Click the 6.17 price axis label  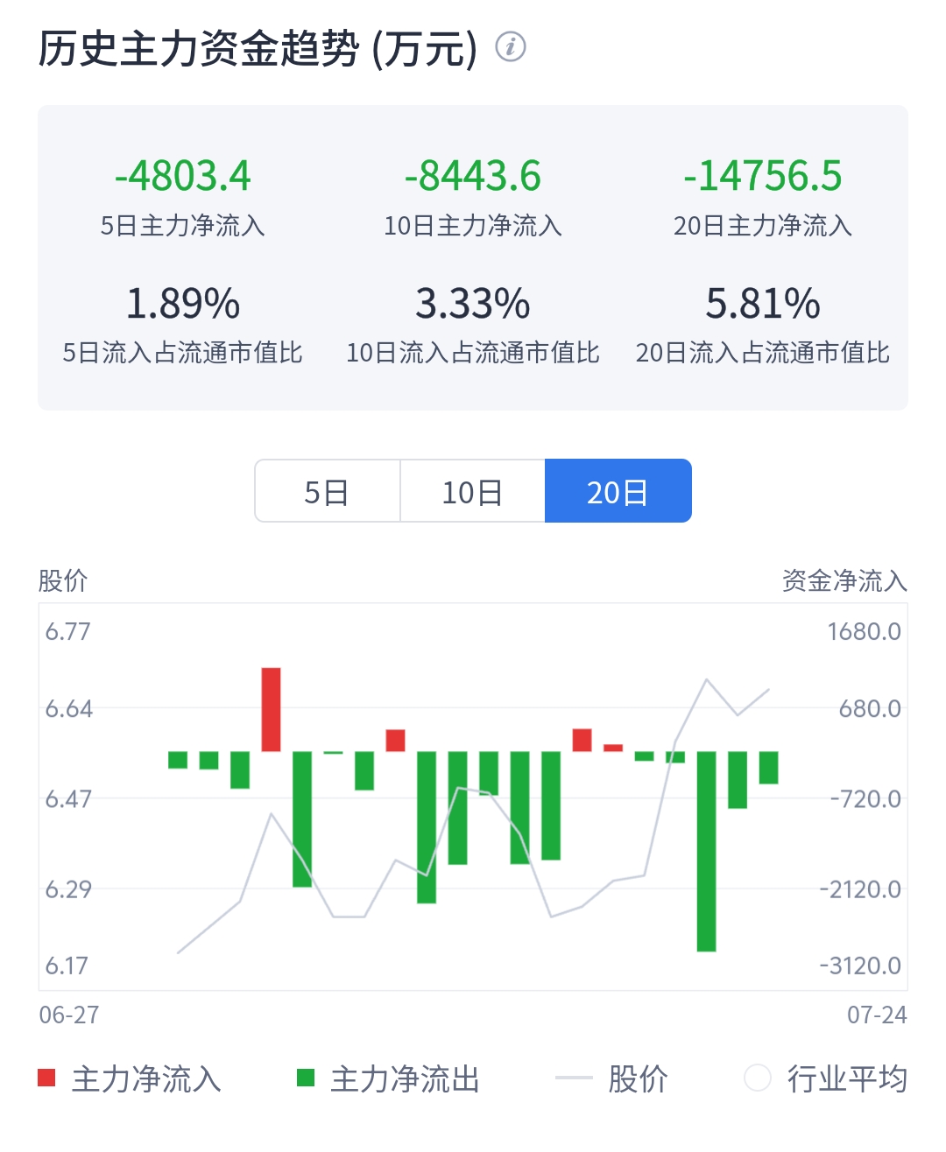[67, 966]
